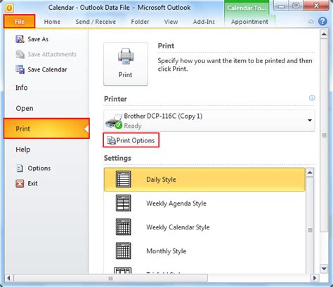Click the Save Attachments icon
The width and height of the screenshot is (333, 287).
pyautogui.click(x=20, y=54)
